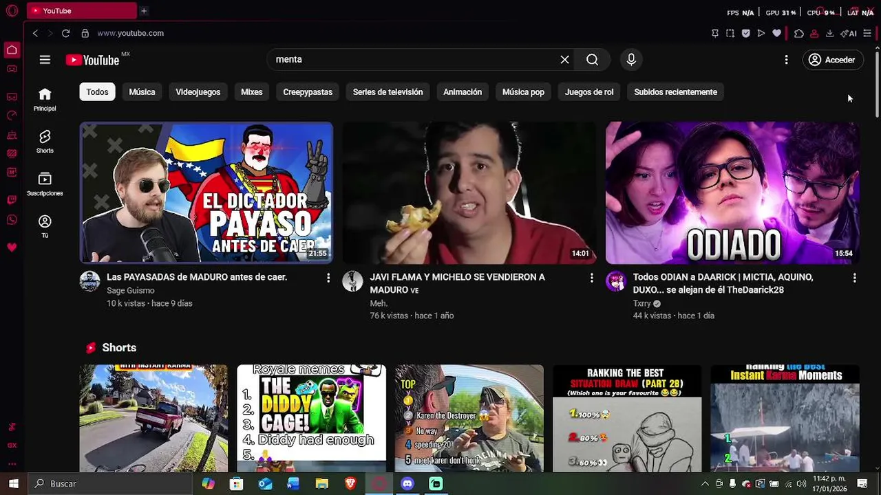Run the search with the magnifier button

coord(592,60)
